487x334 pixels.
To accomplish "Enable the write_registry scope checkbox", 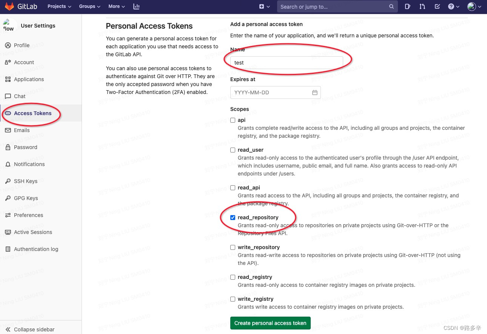I will pyautogui.click(x=233, y=299).
